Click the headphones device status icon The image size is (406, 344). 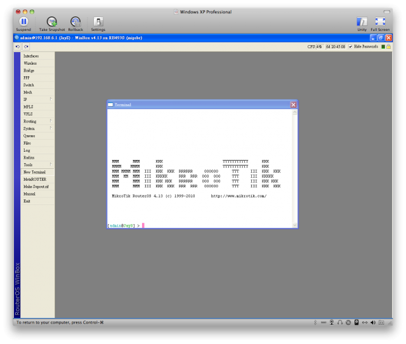coord(340,322)
